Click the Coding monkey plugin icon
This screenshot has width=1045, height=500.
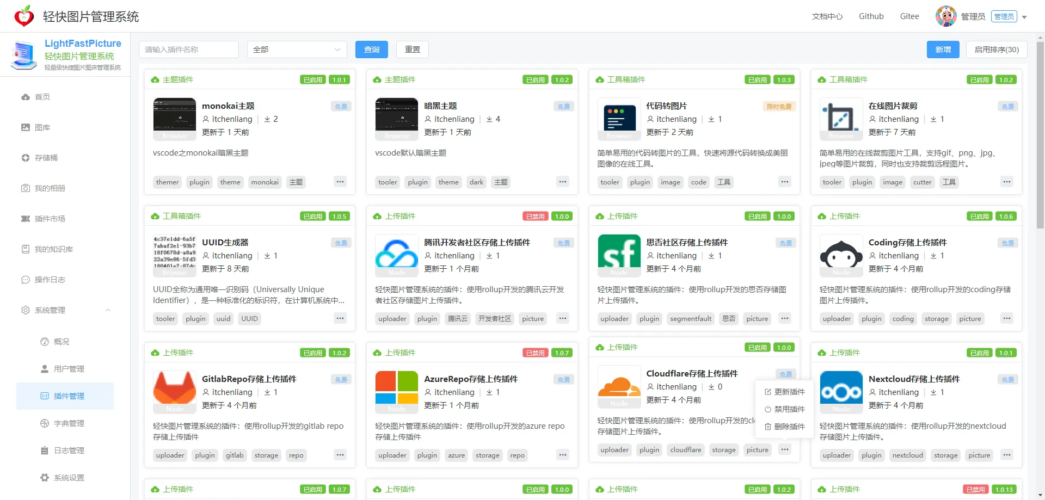coord(841,256)
